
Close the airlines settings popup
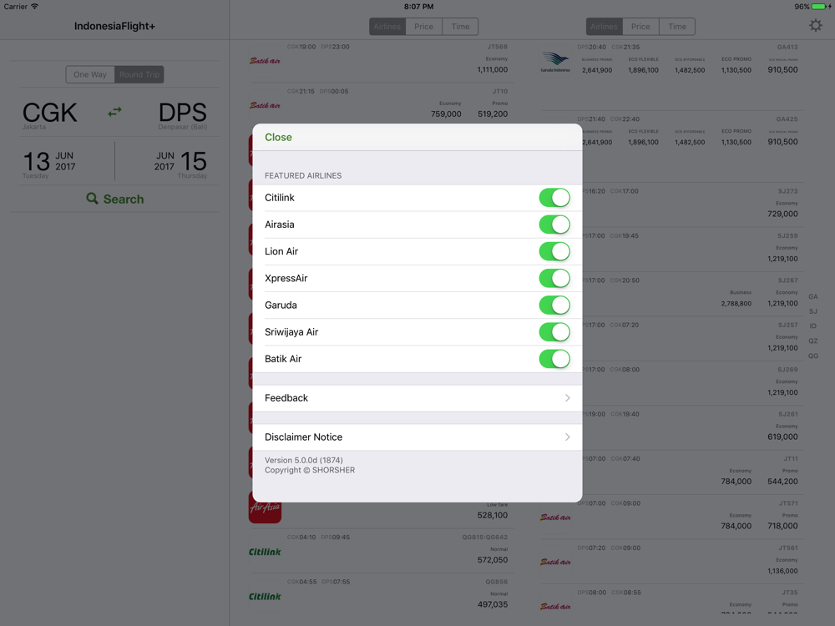pyautogui.click(x=279, y=138)
